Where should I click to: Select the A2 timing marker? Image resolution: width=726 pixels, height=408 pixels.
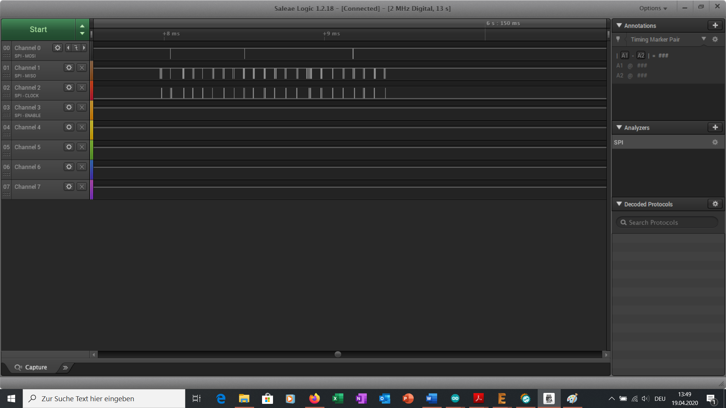(x=641, y=56)
